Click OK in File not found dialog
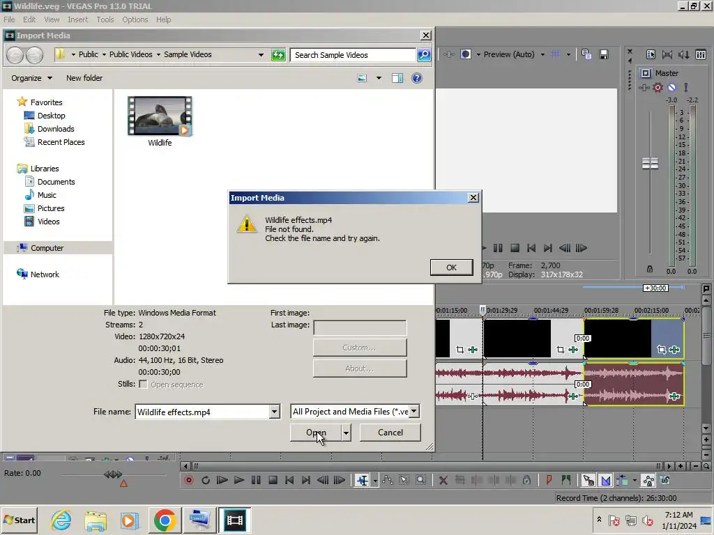This screenshot has height=535, width=714. click(x=451, y=267)
